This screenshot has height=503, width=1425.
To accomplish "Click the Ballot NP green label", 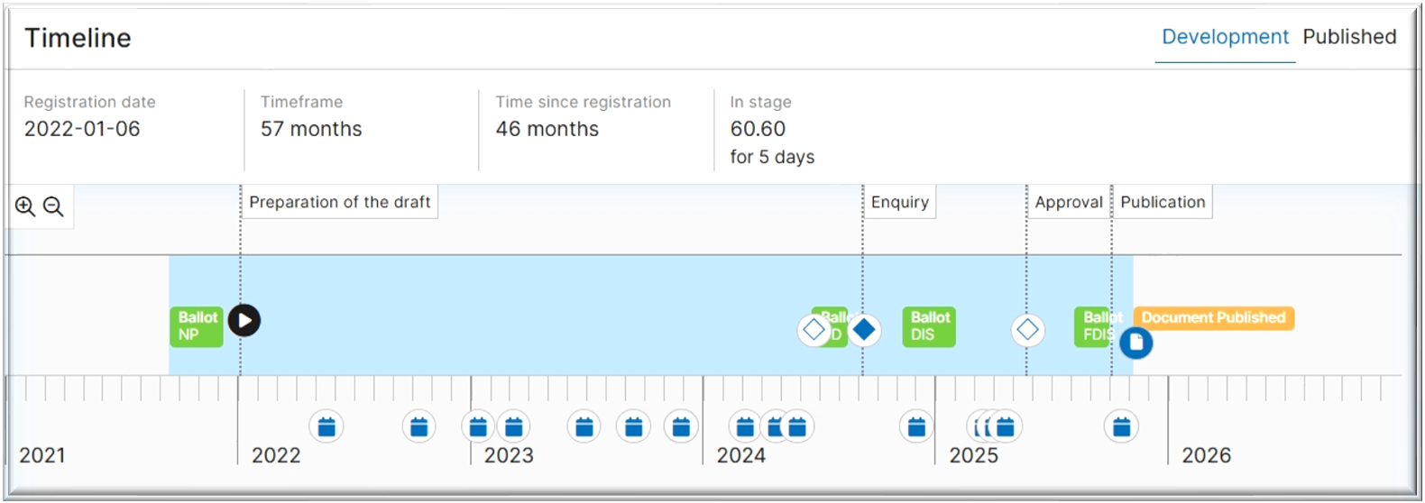I will (196, 326).
